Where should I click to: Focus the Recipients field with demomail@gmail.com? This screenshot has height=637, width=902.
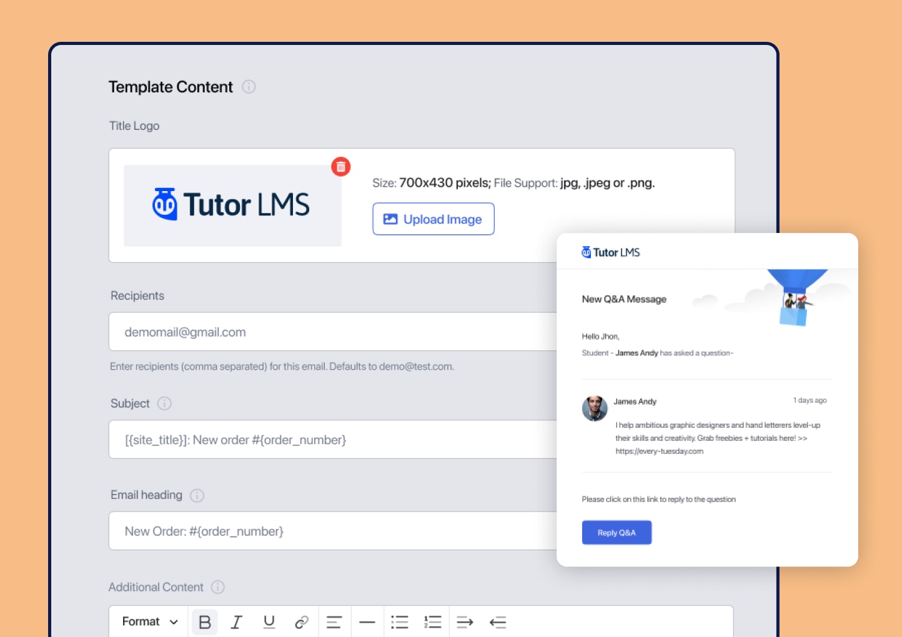click(x=333, y=332)
